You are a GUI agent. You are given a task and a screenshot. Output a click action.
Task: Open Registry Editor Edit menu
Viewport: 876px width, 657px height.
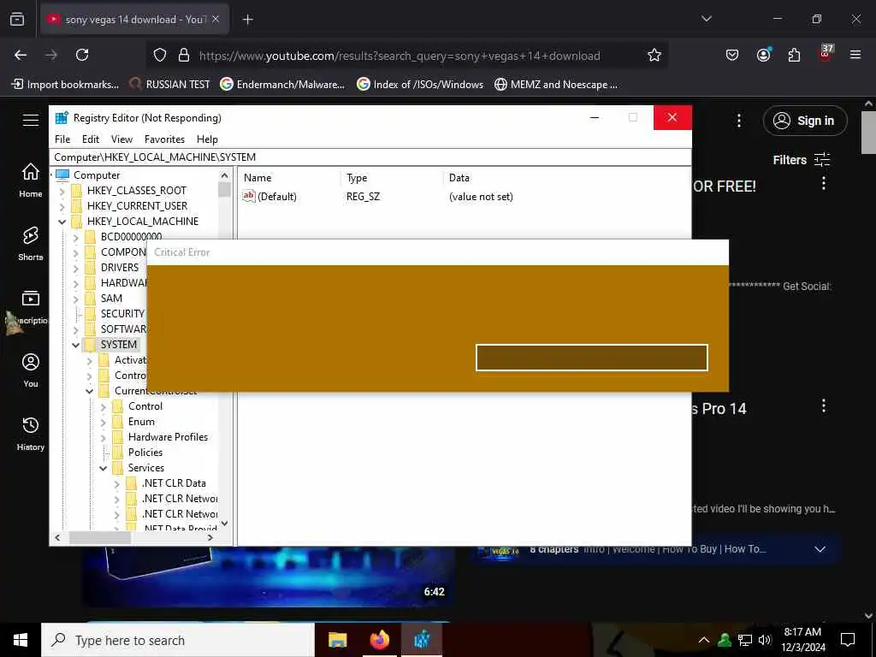pyautogui.click(x=91, y=139)
